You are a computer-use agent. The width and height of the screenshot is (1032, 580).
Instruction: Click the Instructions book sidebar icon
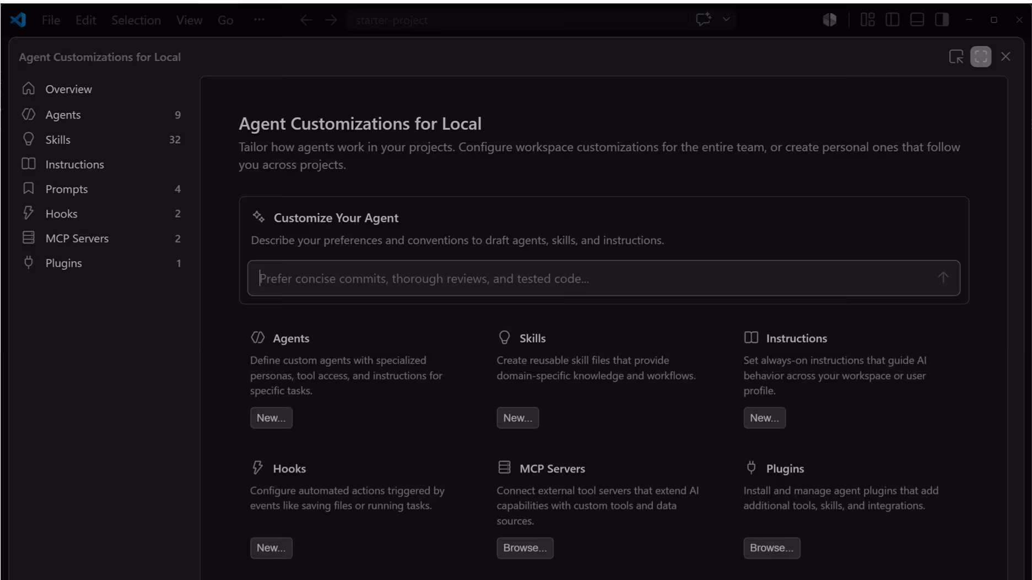29,164
